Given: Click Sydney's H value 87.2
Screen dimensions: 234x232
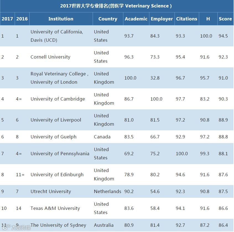Looking at the screenshot, I should pos(205,225).
